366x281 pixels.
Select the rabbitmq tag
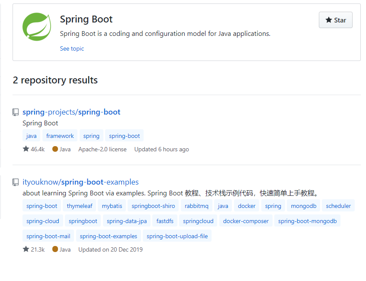[196, 206]
